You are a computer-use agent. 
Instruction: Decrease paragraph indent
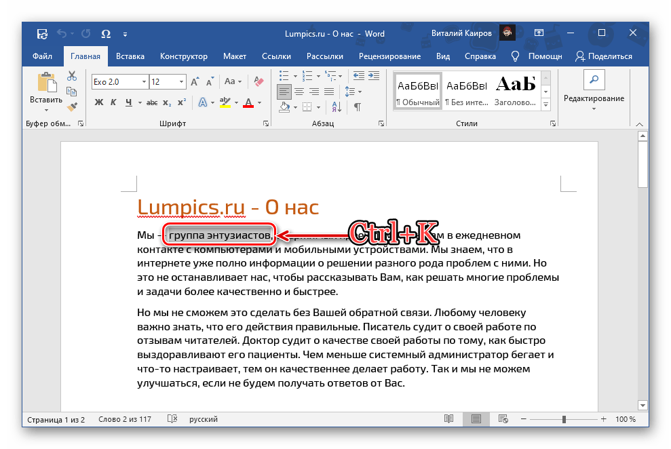click(x=359, y=76)
